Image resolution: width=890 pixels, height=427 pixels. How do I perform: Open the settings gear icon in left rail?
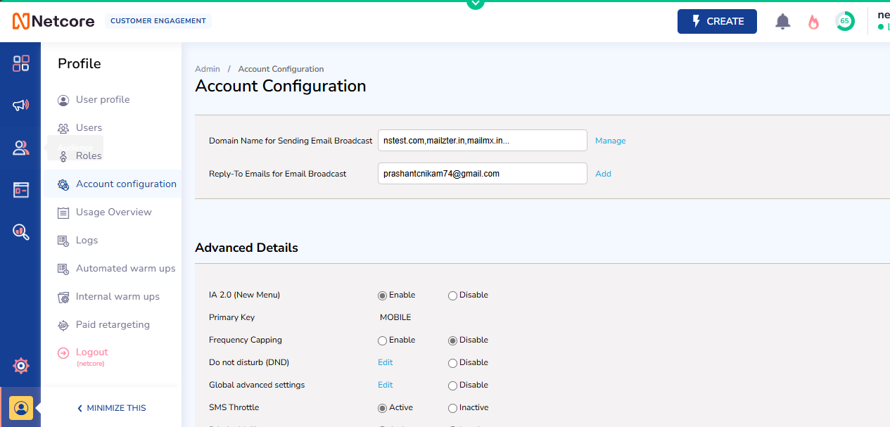(x=21, y=366)
